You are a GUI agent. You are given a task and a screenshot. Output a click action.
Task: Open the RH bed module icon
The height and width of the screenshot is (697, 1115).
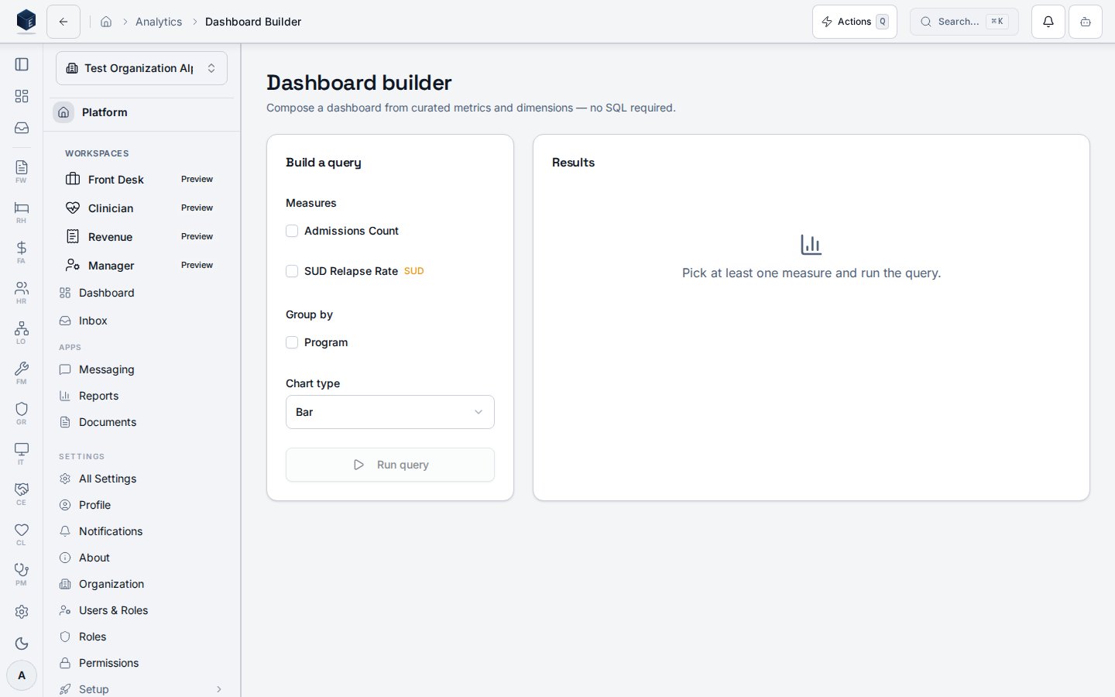tap(22, 211)
